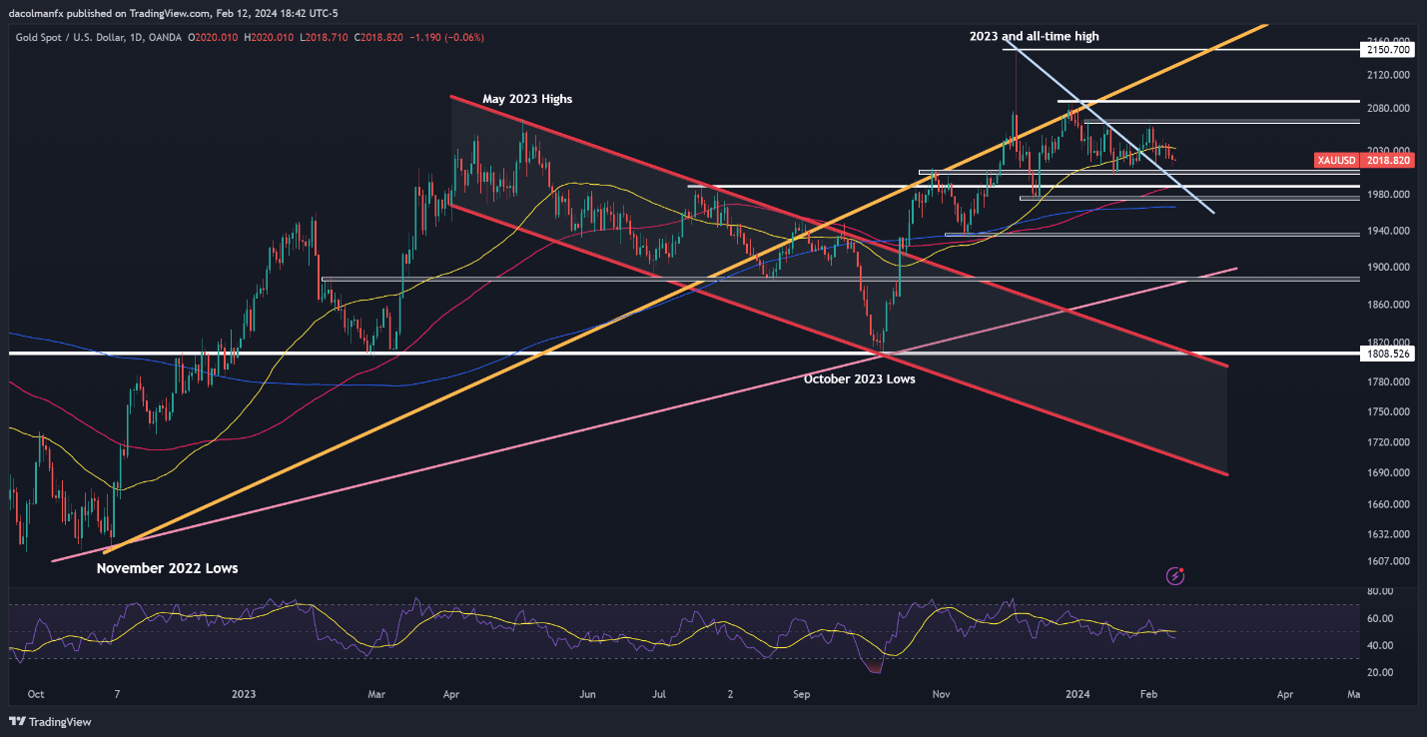Click the 1750.000 price axis value

tap(1390, 411)
